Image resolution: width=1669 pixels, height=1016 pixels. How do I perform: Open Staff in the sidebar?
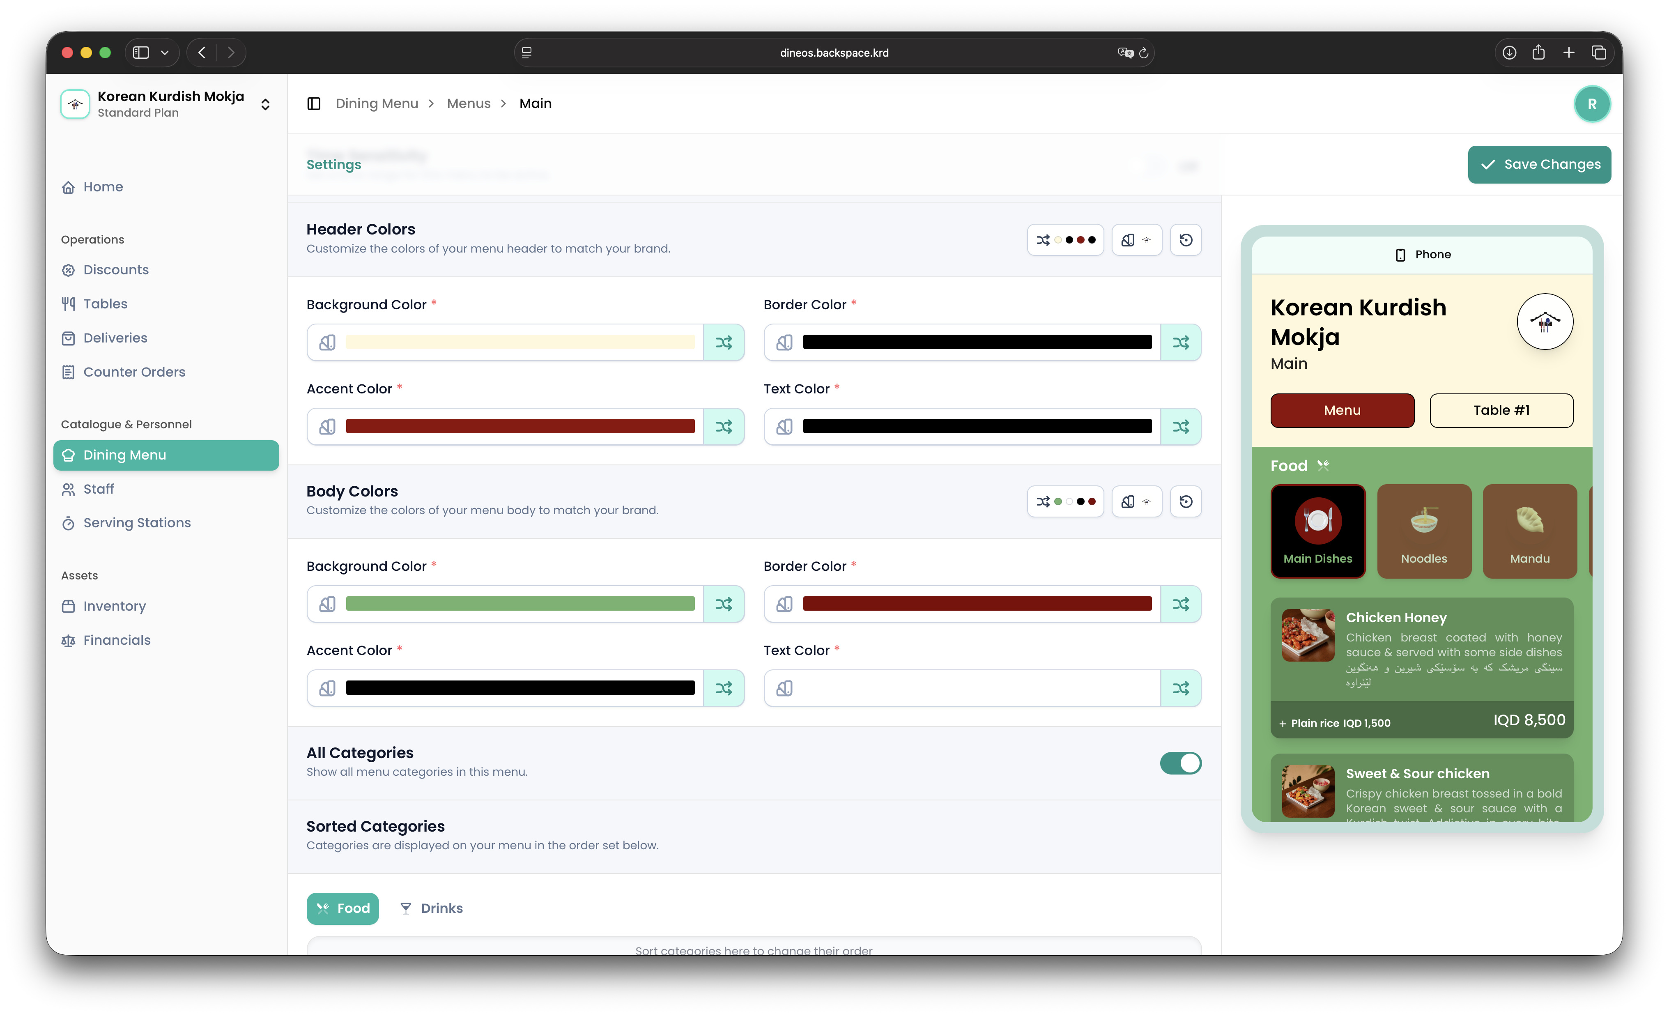coord(166,489)
